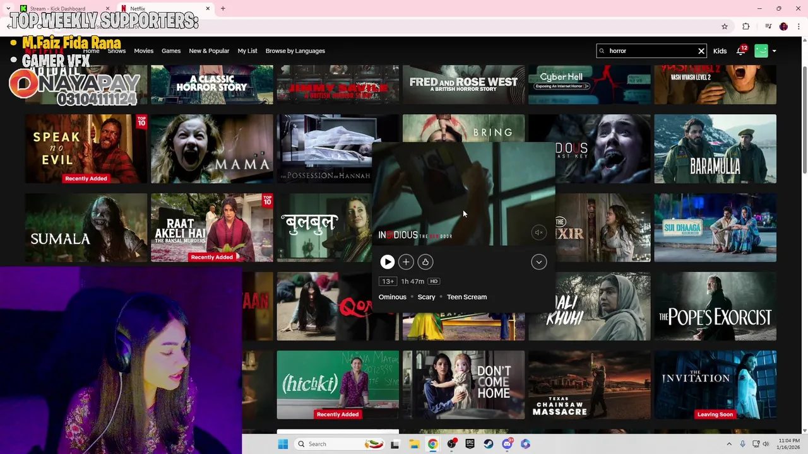The image size is (808, 454).
Task: Open File Explorer from taskbar
Action: (414, 444)
